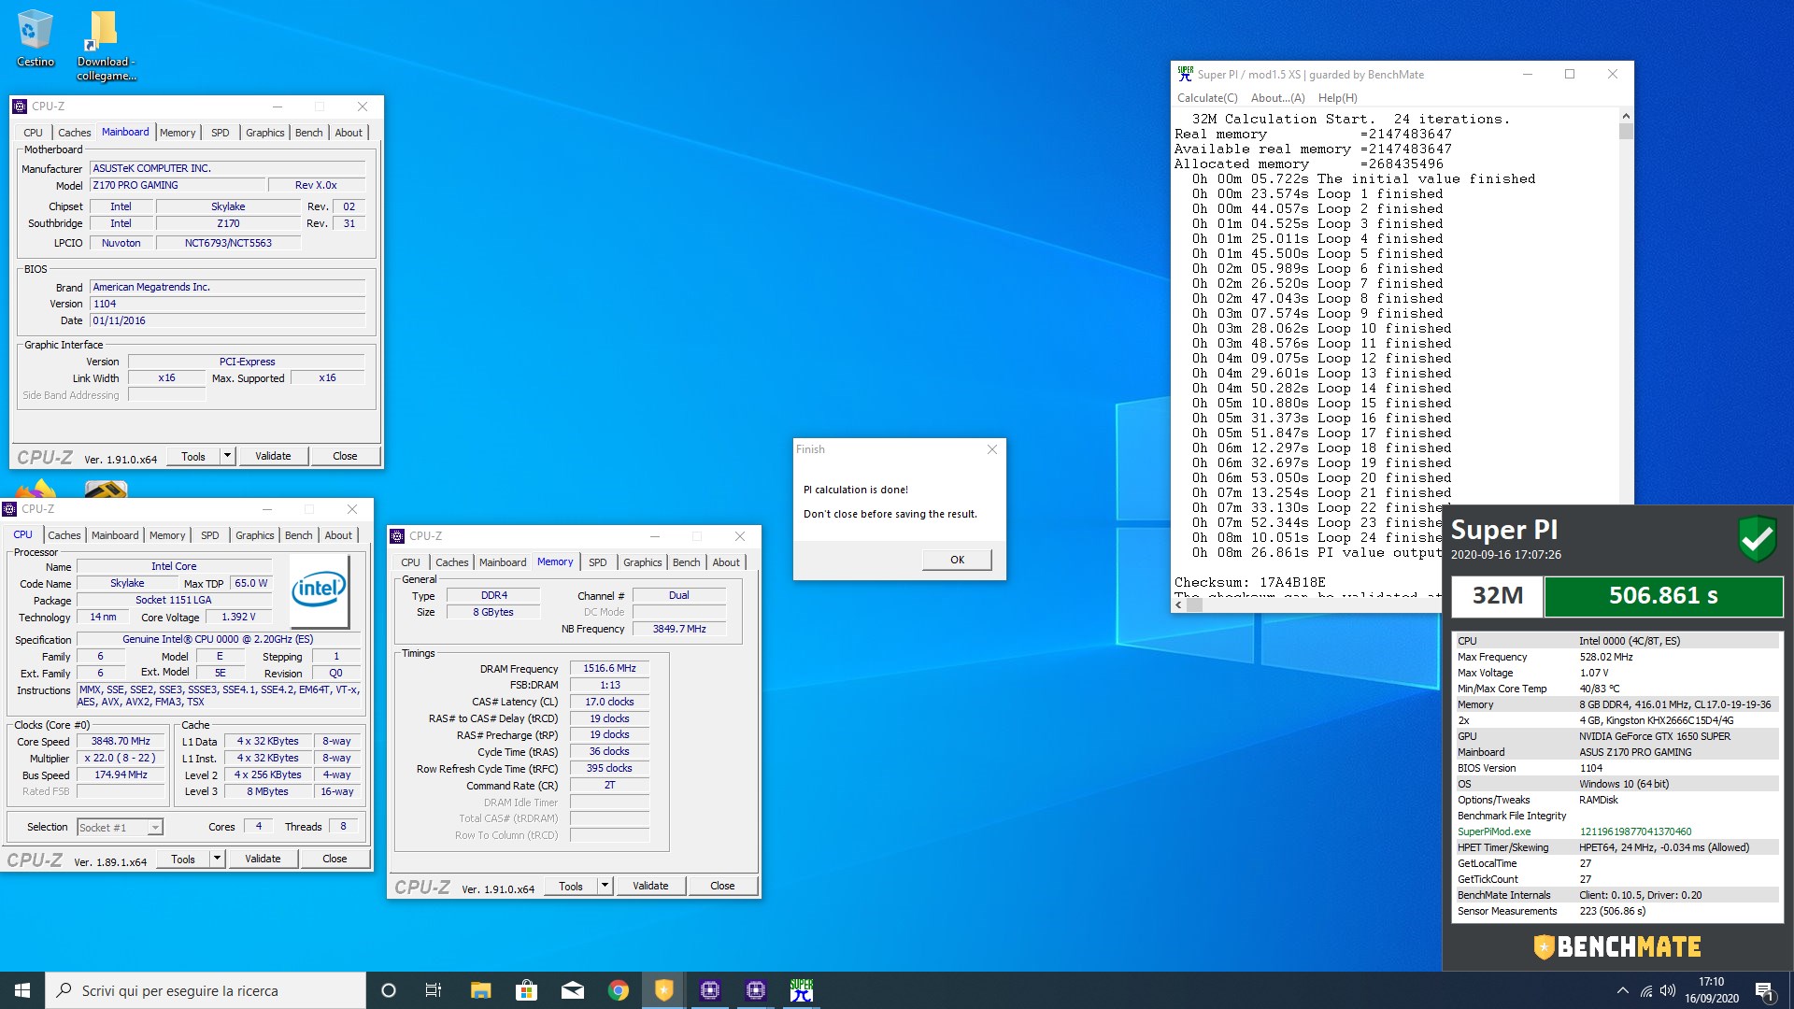Screen dimensions: 1794x1009
Task: Open network Wi-Fi tray icon
Action: (x=1645, y=990)
